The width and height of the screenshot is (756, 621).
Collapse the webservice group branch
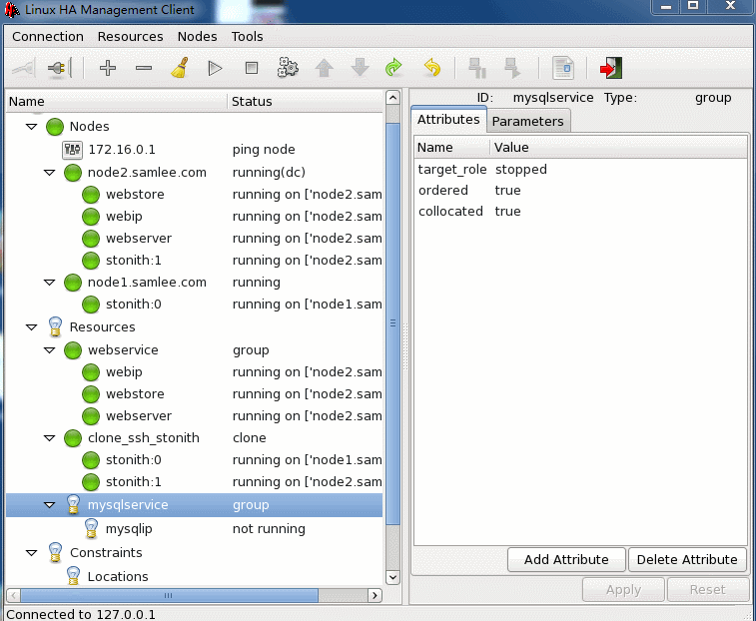click(50, 350)
